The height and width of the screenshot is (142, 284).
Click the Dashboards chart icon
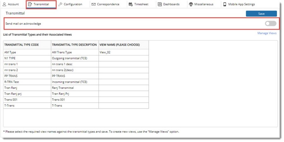click(x=160, y=4)
